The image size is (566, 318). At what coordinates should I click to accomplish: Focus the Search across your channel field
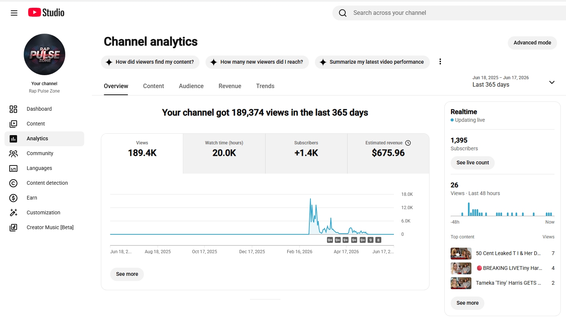tap(456, 13)
